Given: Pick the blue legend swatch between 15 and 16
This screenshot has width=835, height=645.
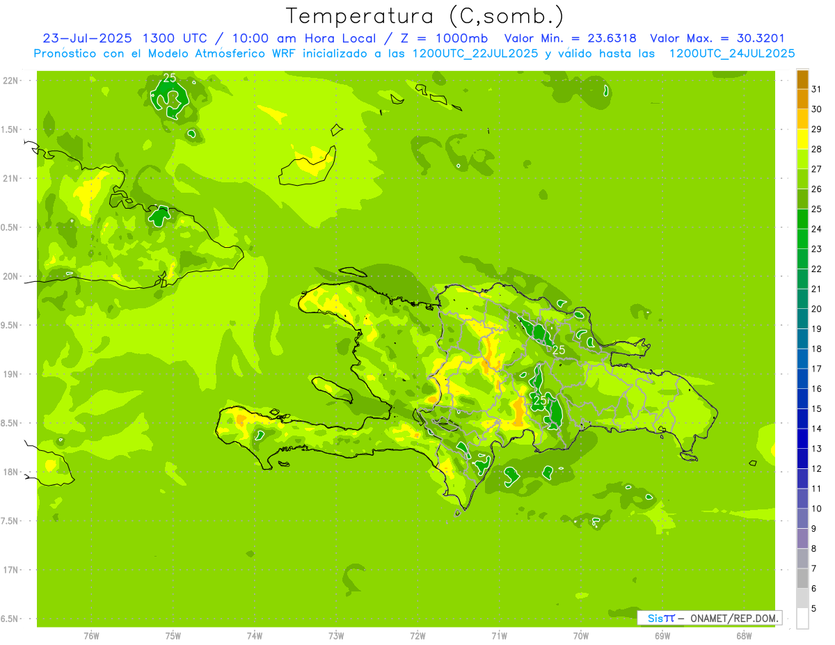Looking at the screenshot, I should tap(802, 398).
